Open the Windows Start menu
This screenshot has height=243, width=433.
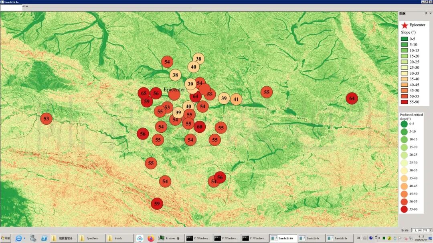coord(6,238)
